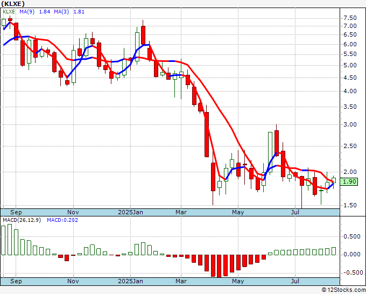This screenshot has width=366, height=294.
Task: Click the highlighted current price 1.90 box
Action: point(349,181)
